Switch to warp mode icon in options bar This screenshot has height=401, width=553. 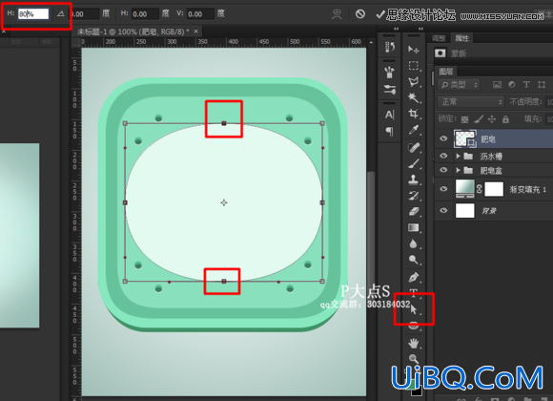(x=337, y=14)
